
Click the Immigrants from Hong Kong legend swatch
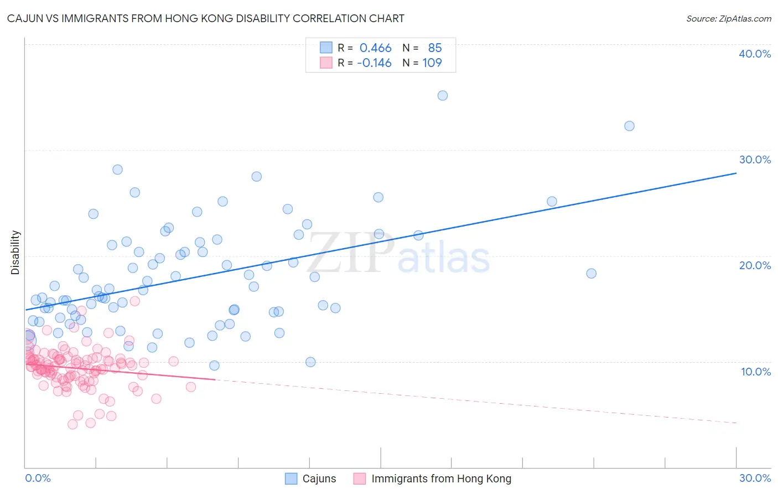[360, 478]
